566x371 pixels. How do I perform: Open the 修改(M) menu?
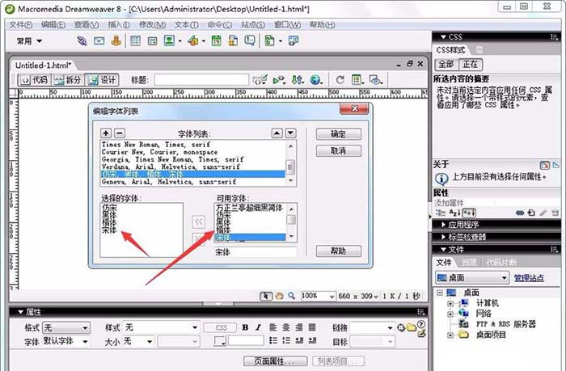click(152, 24)
